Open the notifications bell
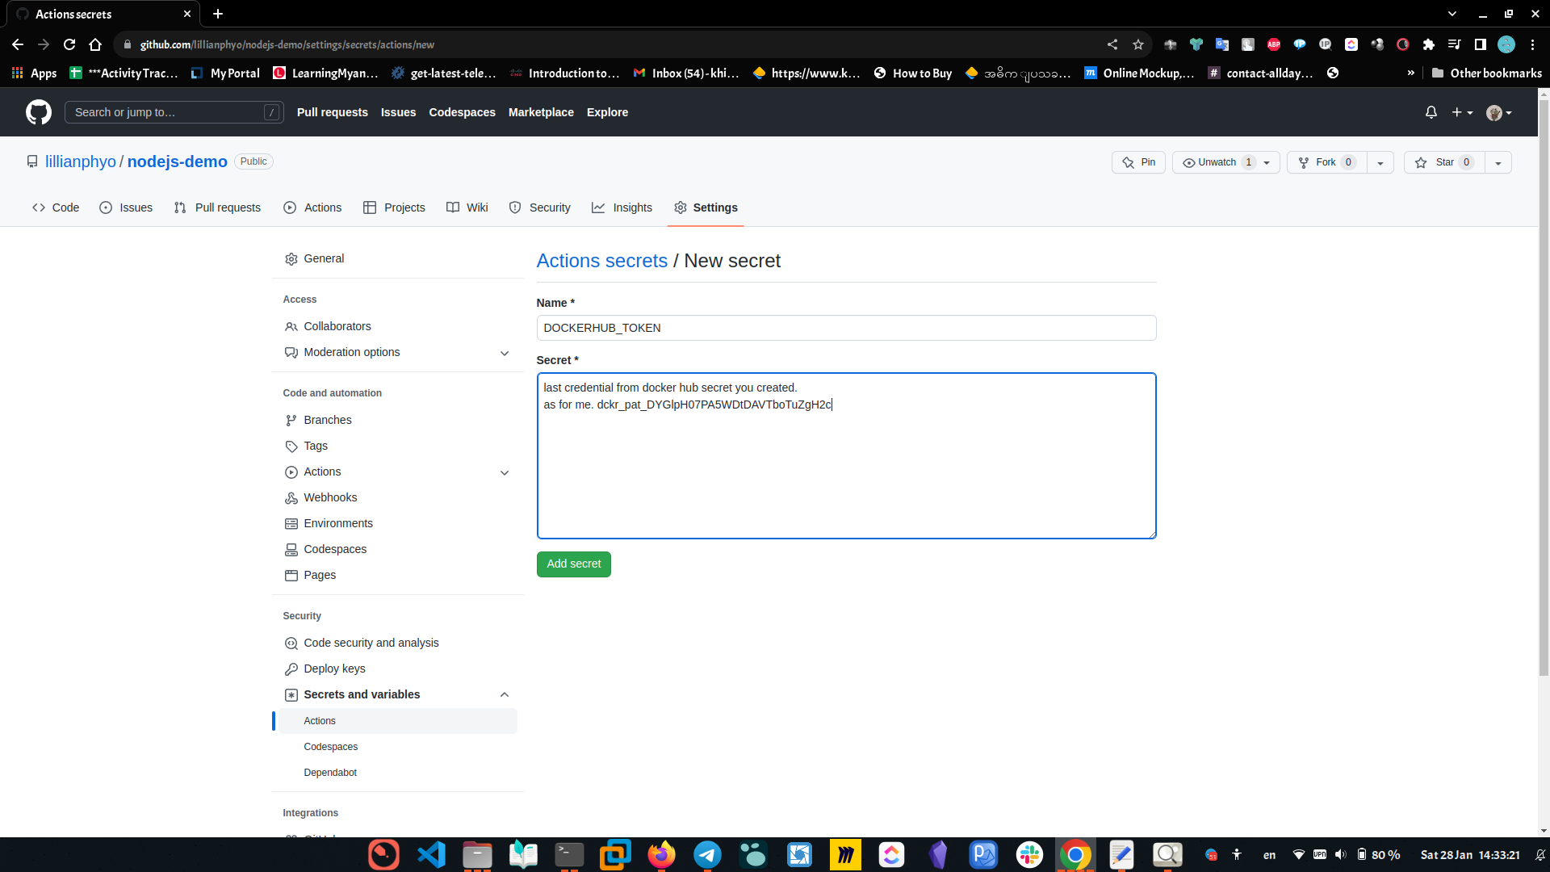 pos(1431,112)
